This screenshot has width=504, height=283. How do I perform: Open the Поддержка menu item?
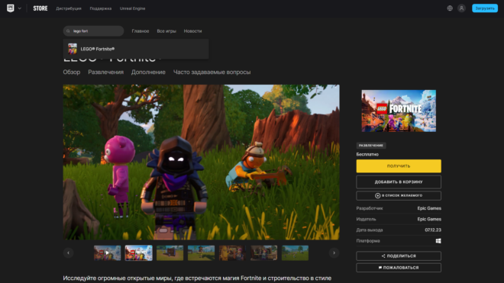pos(101,8)
